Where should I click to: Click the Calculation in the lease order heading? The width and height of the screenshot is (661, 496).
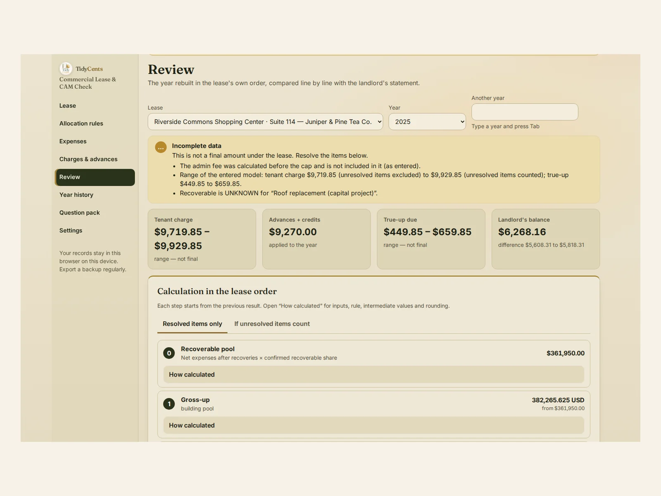click(217, 291)
